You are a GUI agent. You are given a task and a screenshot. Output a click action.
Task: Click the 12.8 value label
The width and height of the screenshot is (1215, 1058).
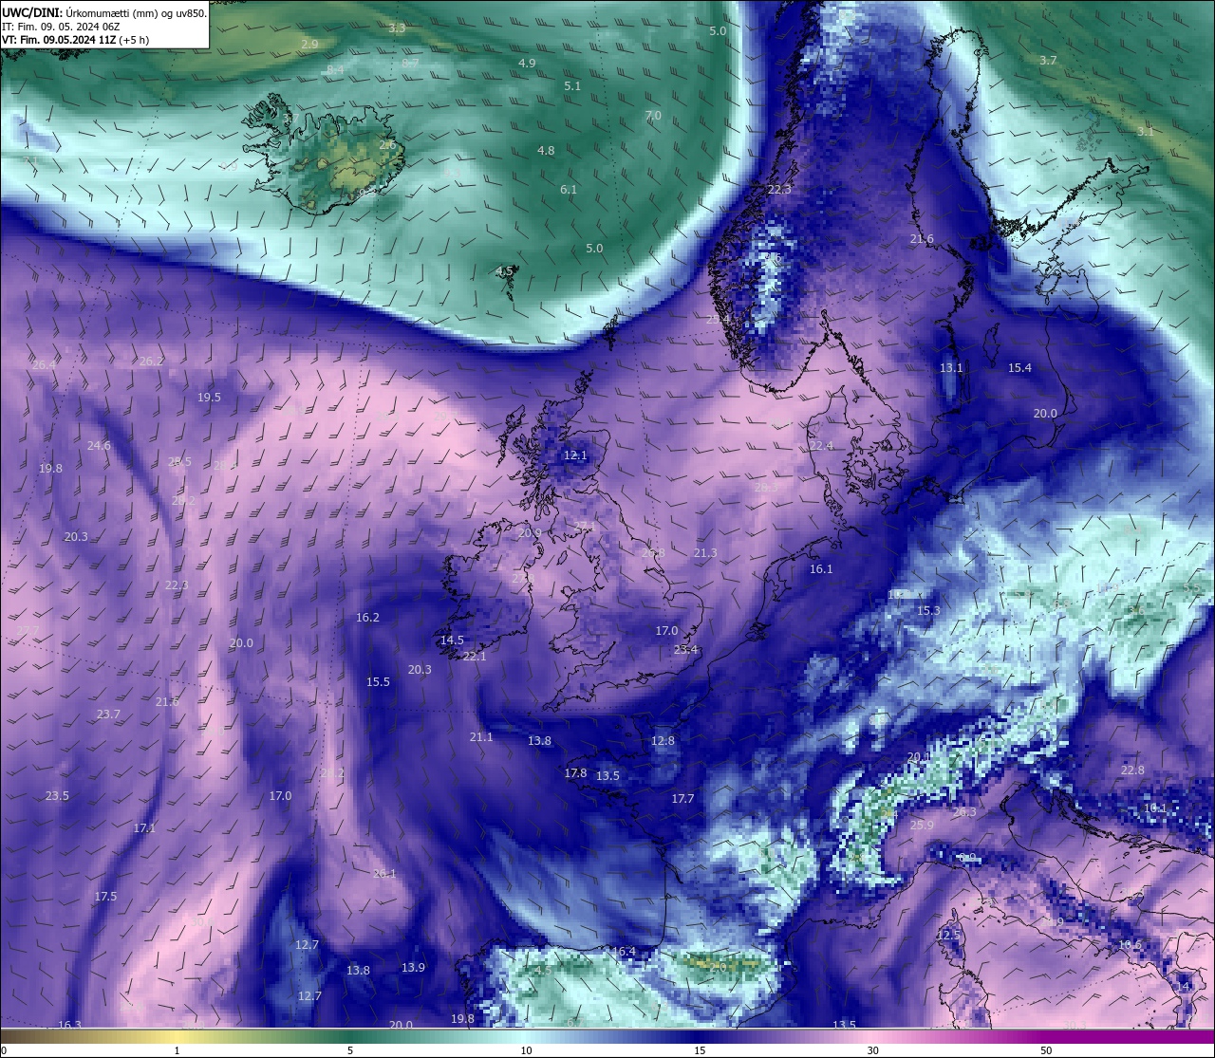click(663, 740)
